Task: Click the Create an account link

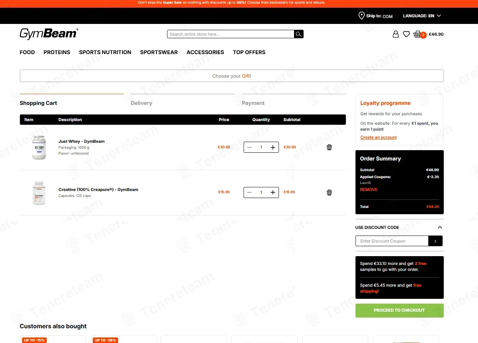Action: click(378, 137)
